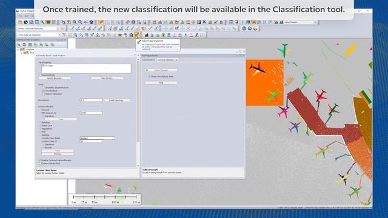Image resolution: width=388 pixels, height=218 pixels.
Task: Open the online data globe icon
Action: pyautogui.click(x=25, y=22)
